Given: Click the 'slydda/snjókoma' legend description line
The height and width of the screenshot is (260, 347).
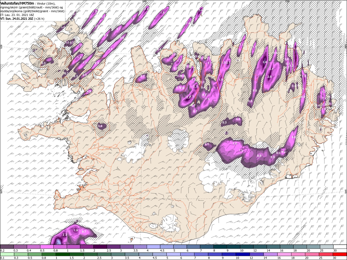Looking at the screenshot, I should tap(32, 11).
